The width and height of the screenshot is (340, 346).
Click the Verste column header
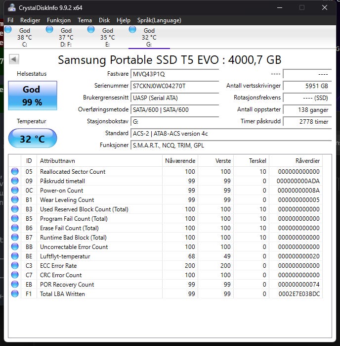(216, 161)
